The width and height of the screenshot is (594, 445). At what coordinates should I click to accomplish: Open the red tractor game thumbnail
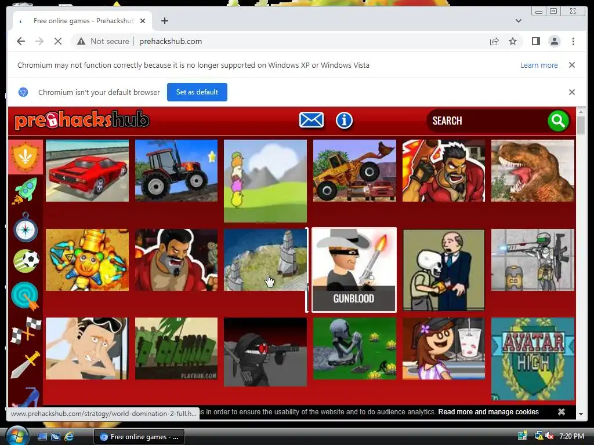(176, 171)
